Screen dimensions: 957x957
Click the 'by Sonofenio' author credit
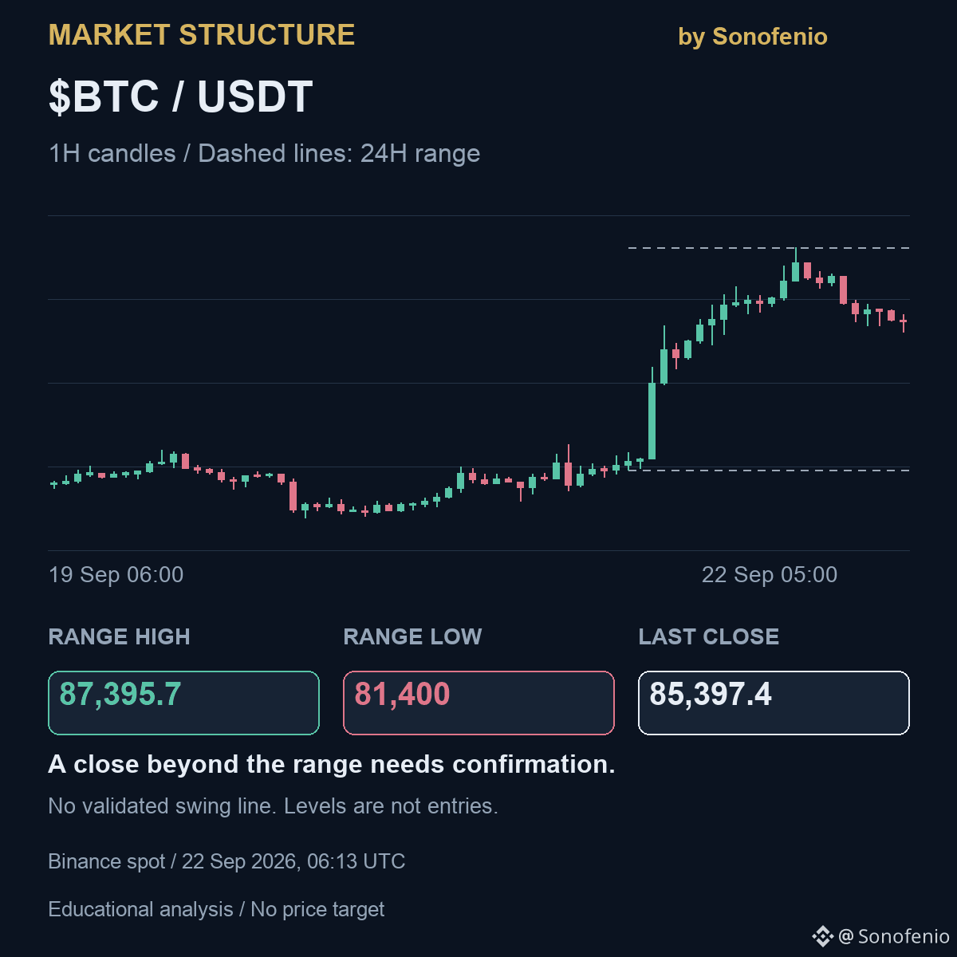pos(753,37)
